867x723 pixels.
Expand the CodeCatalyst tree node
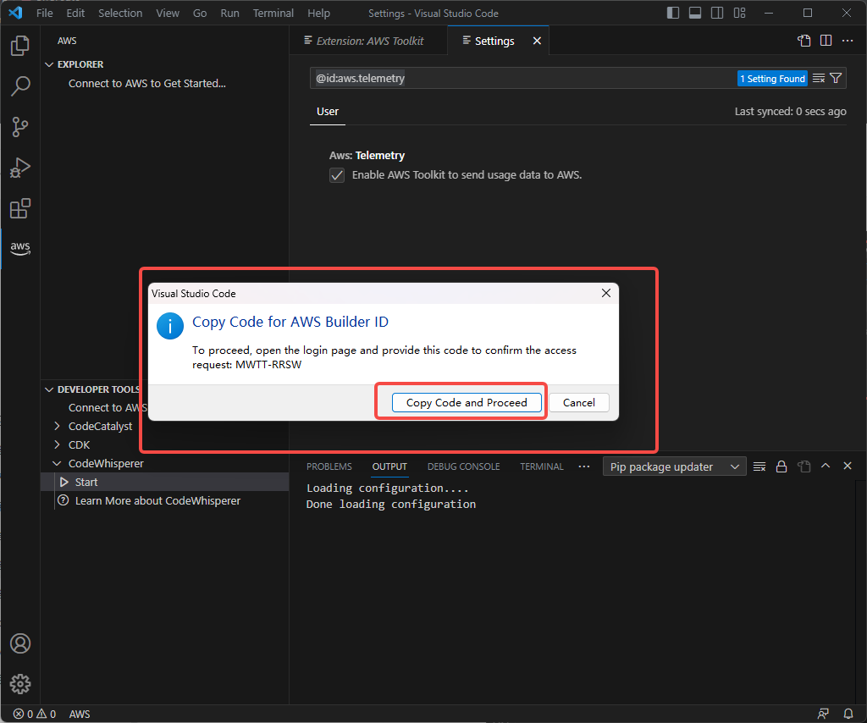[x=57, y=426]
